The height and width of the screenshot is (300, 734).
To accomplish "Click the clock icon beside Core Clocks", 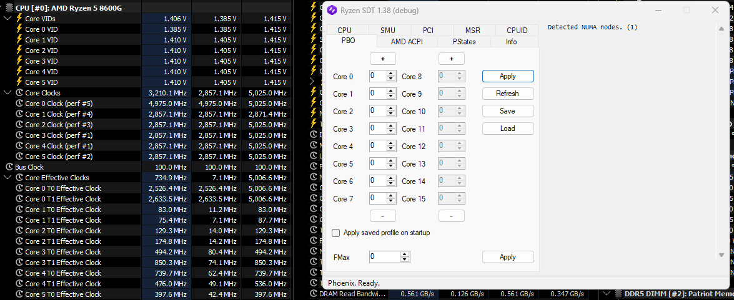I will tap(19, 92).
